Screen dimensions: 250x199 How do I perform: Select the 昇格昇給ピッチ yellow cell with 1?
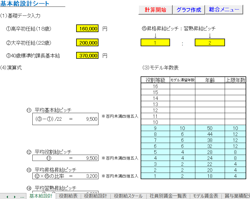click(155, 42)
